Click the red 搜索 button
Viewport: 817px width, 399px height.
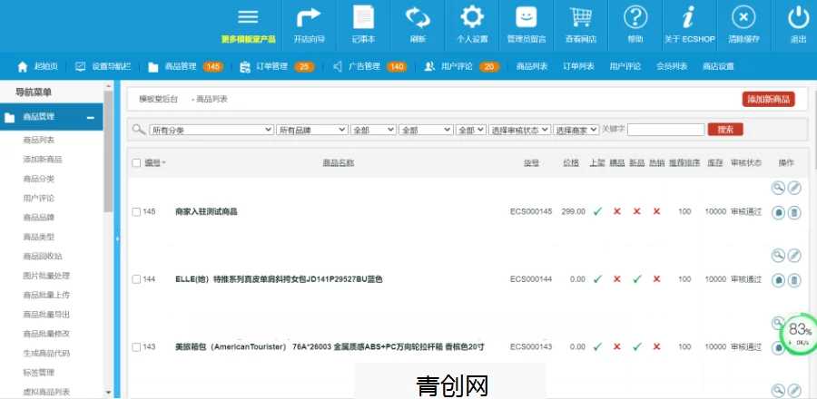pyautogui.click(x=725, y=130)
